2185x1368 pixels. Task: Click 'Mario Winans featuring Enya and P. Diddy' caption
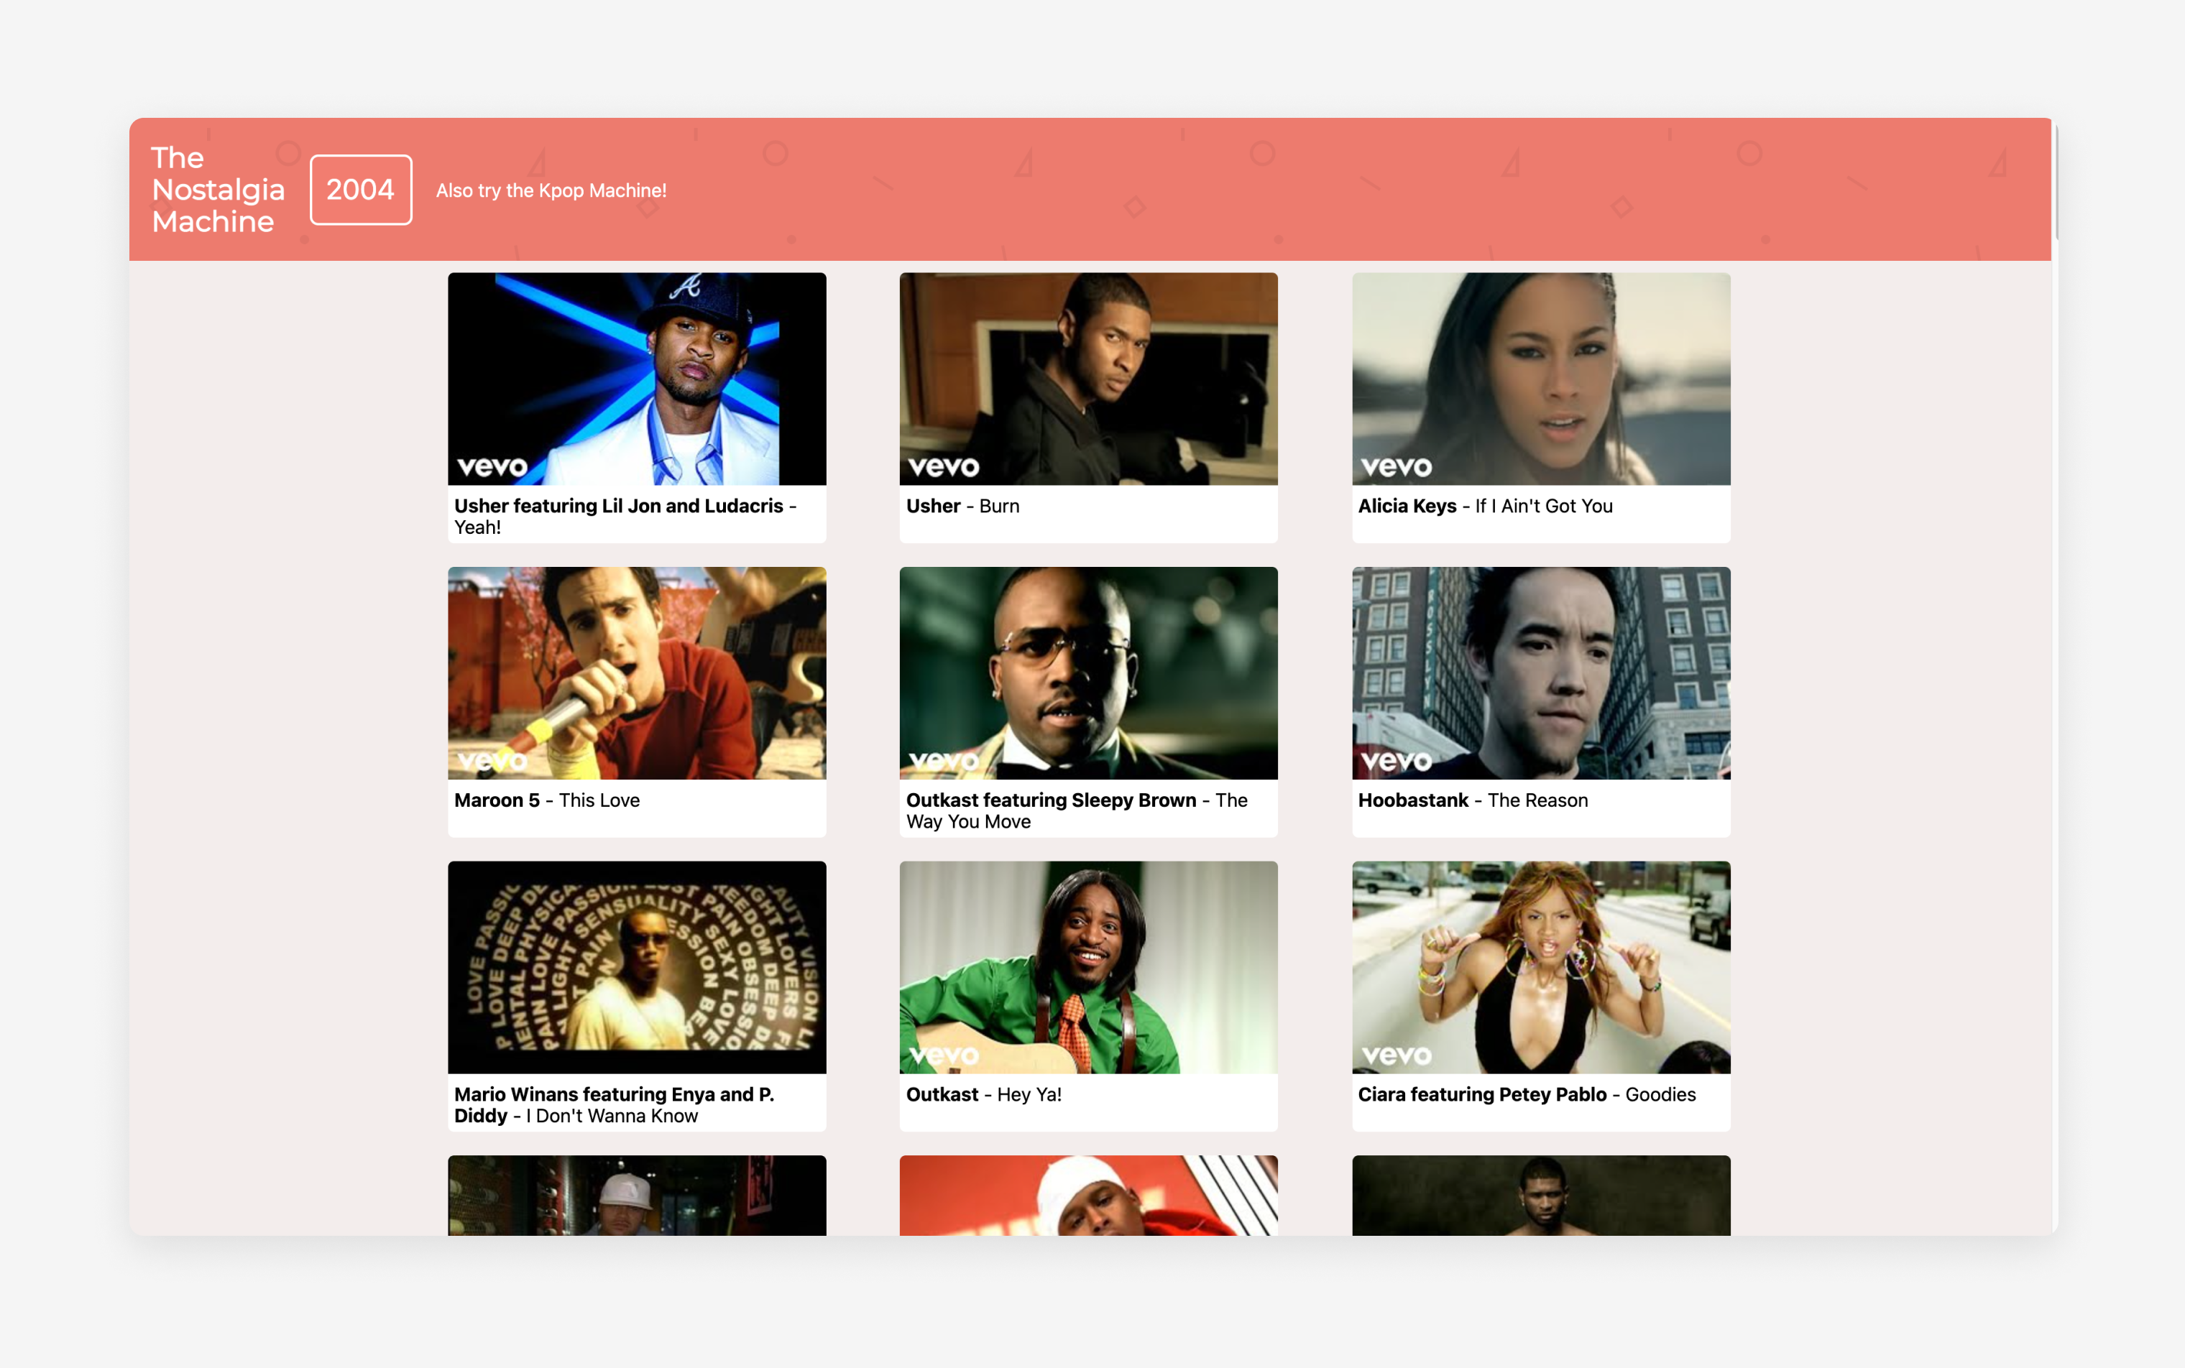tap(614, 1105)
